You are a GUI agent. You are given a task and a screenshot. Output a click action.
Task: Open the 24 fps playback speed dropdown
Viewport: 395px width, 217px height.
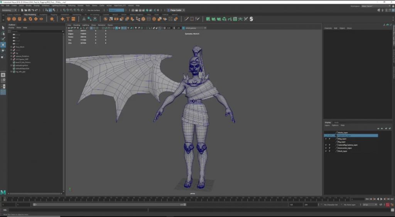[x=370, y=205]
